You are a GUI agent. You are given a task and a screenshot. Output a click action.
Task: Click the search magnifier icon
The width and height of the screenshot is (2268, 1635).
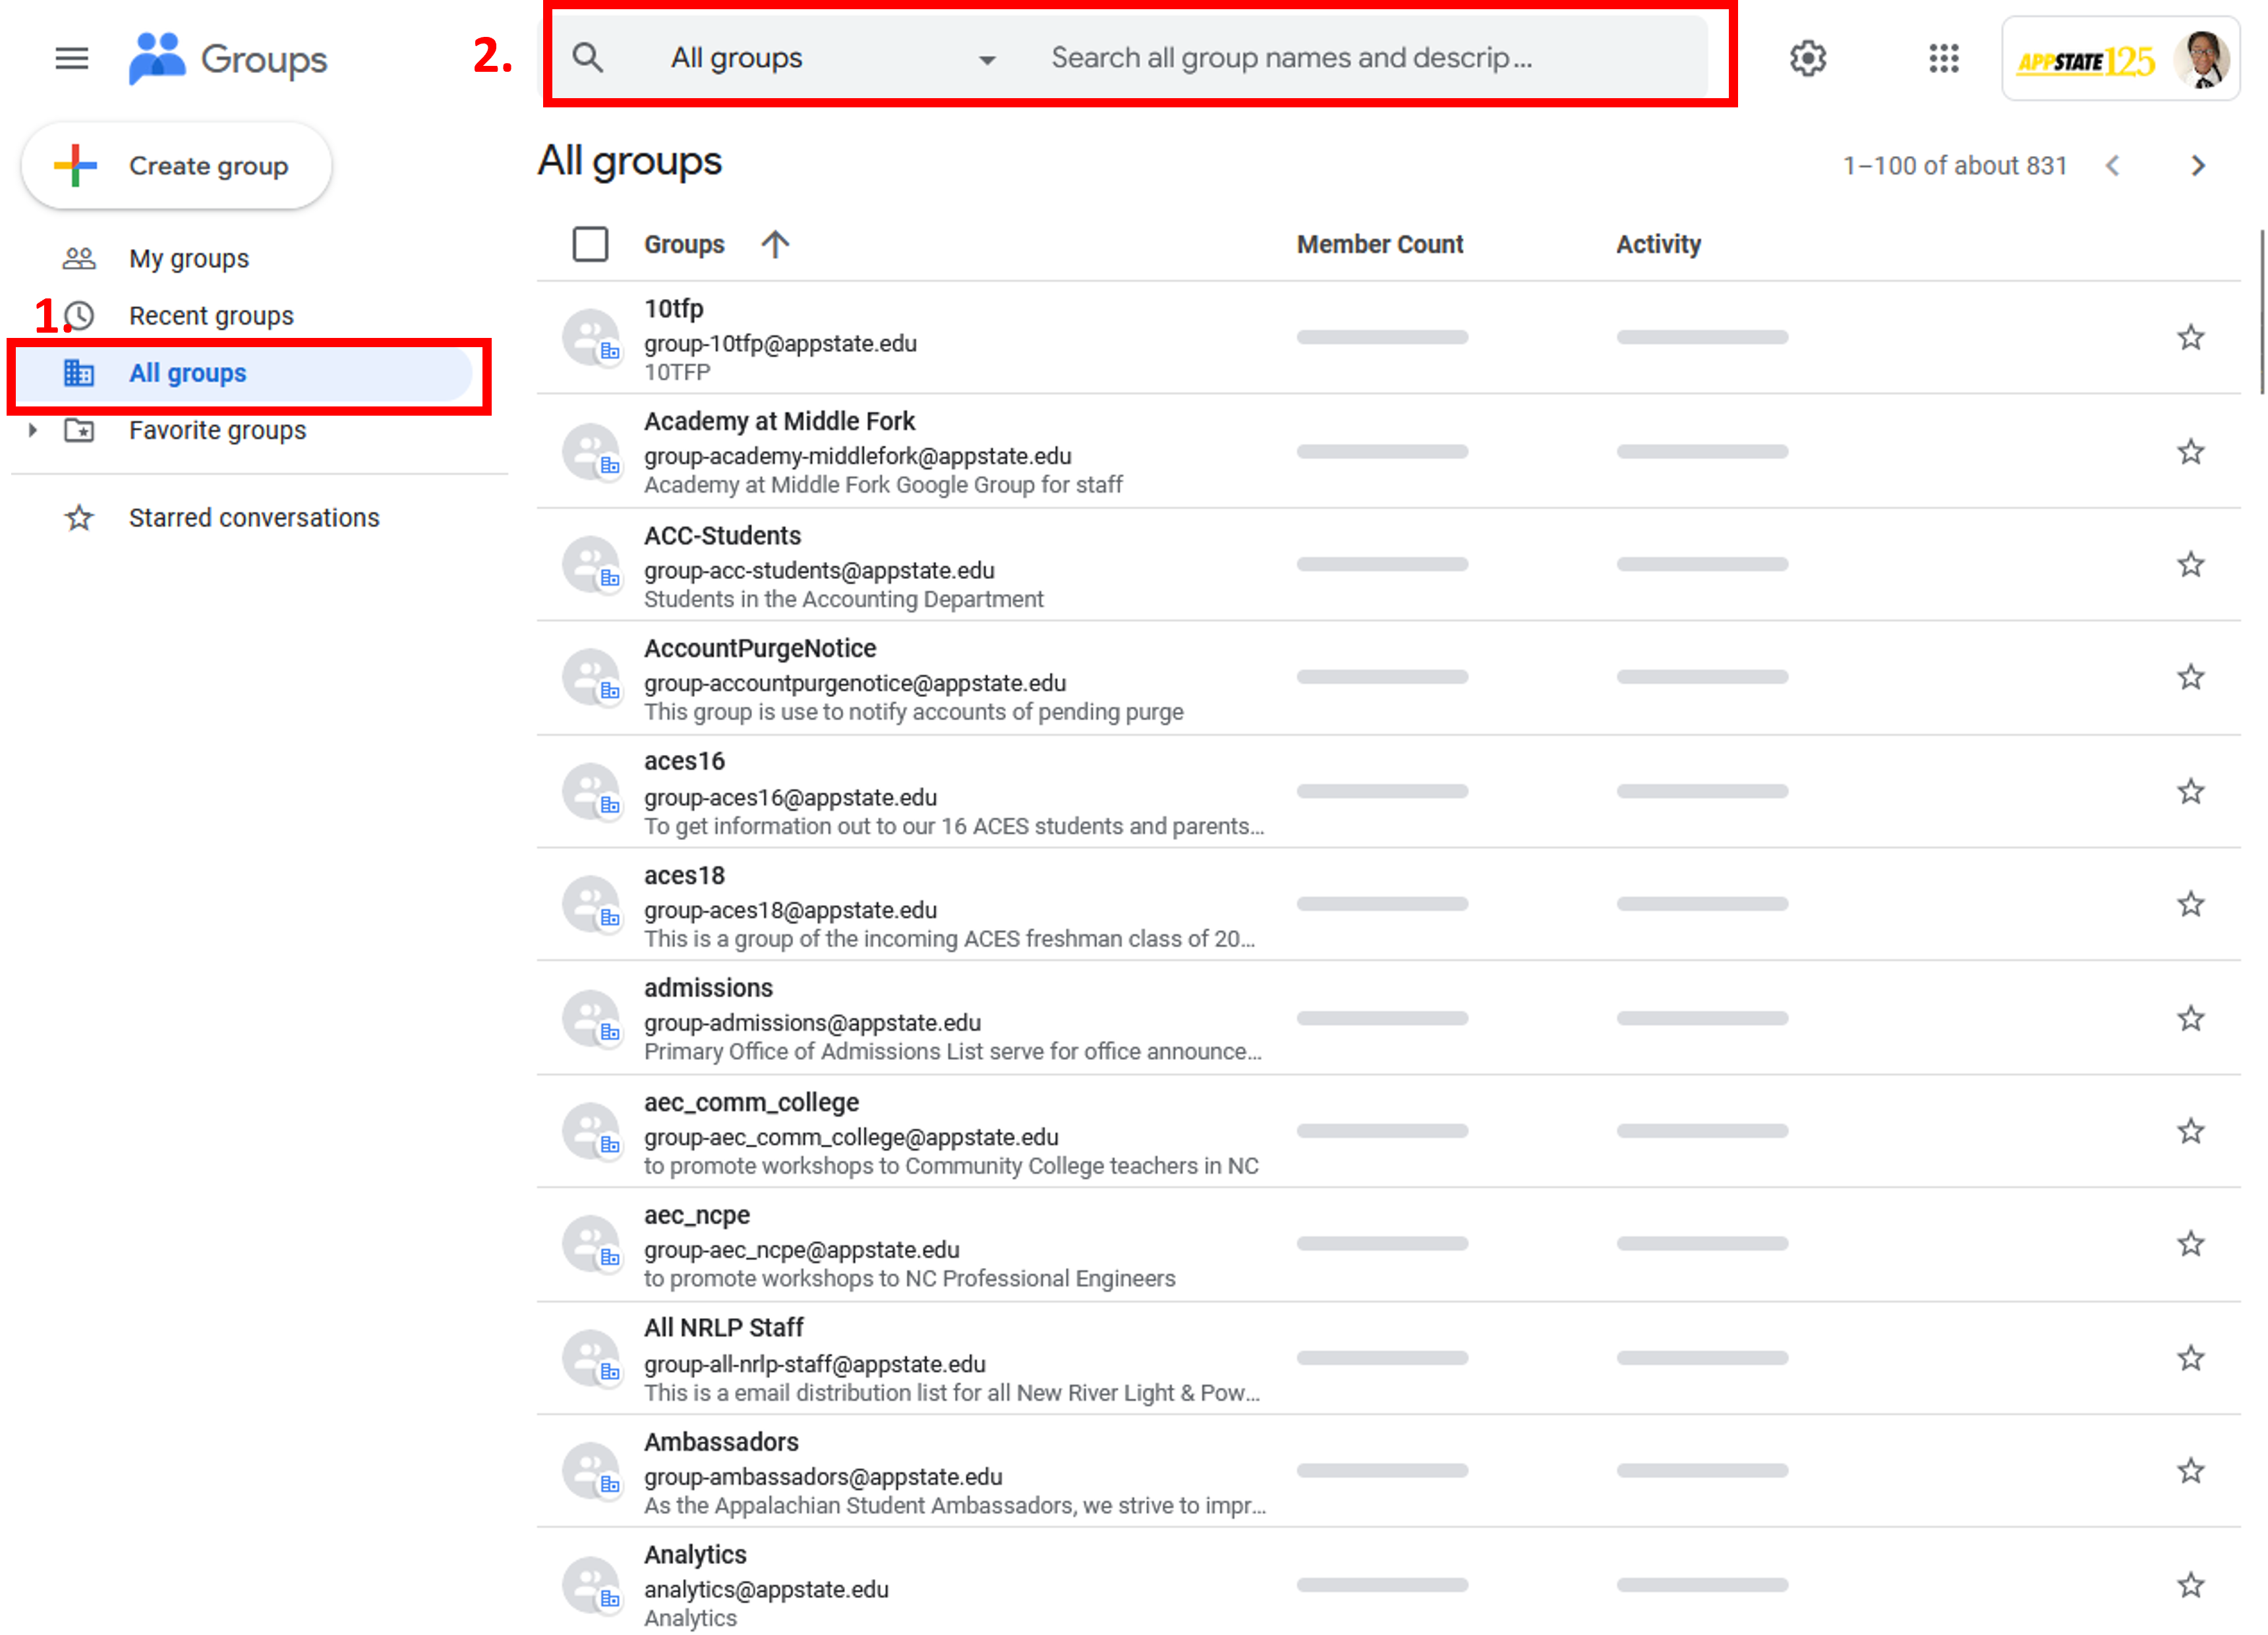(x=588, y=58)
